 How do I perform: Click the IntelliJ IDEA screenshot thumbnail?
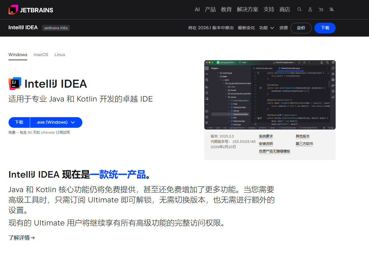pos(270,95)
